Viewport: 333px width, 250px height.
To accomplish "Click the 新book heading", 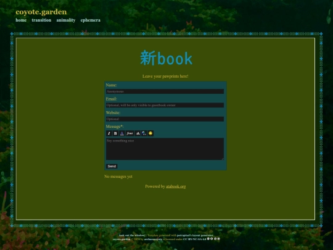I will (x=166, y=58).
